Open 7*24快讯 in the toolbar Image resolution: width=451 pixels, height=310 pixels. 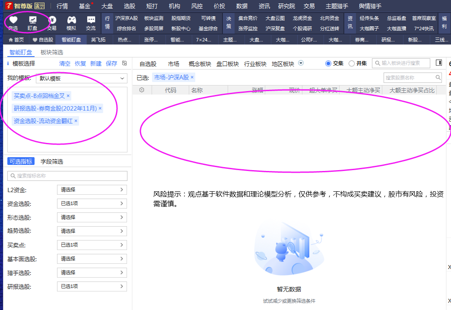pos(424,28)
